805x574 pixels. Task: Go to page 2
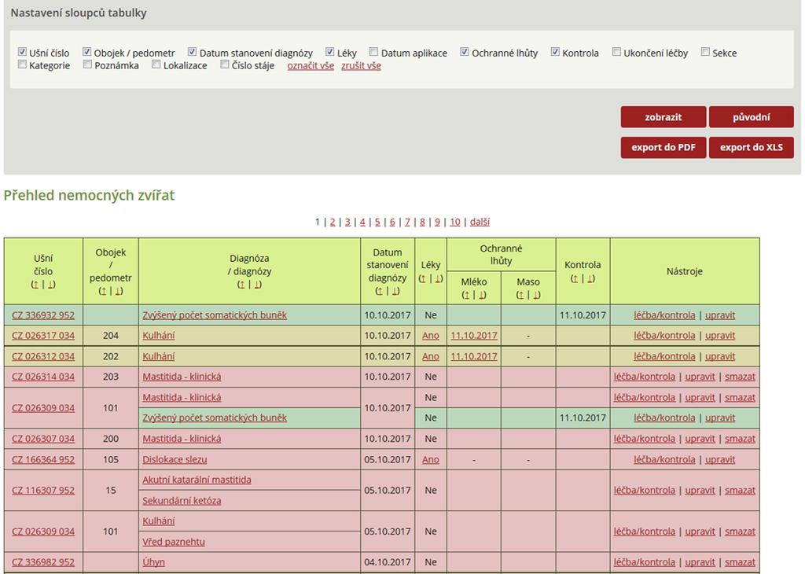tap(333, 222)
